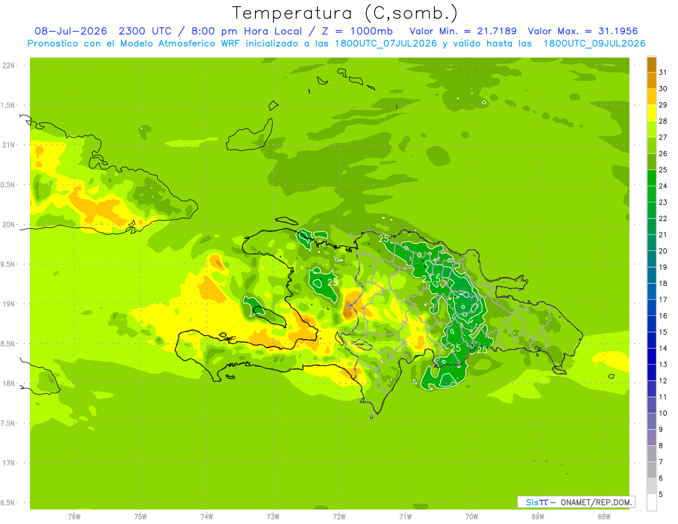Click the "8" color scale label
678x524 pixels.
tap(661, 445)
